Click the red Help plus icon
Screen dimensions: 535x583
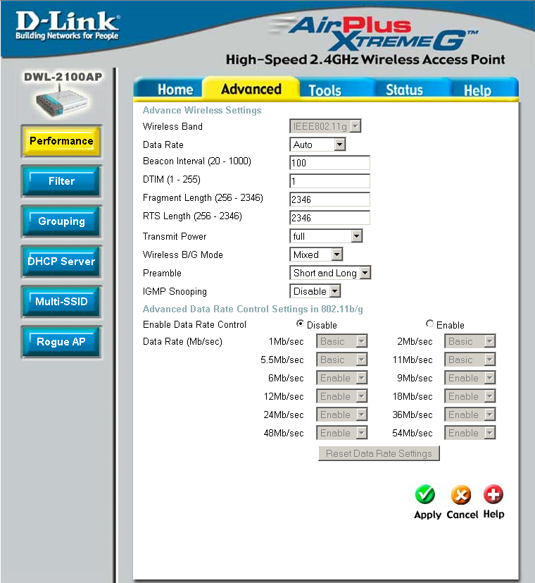click(493, 494)
